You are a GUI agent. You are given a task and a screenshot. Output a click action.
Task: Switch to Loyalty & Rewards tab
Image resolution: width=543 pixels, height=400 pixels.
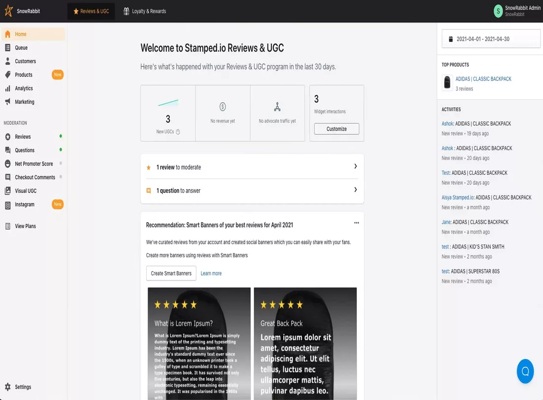pyautogui.click(x=145, y=11)
